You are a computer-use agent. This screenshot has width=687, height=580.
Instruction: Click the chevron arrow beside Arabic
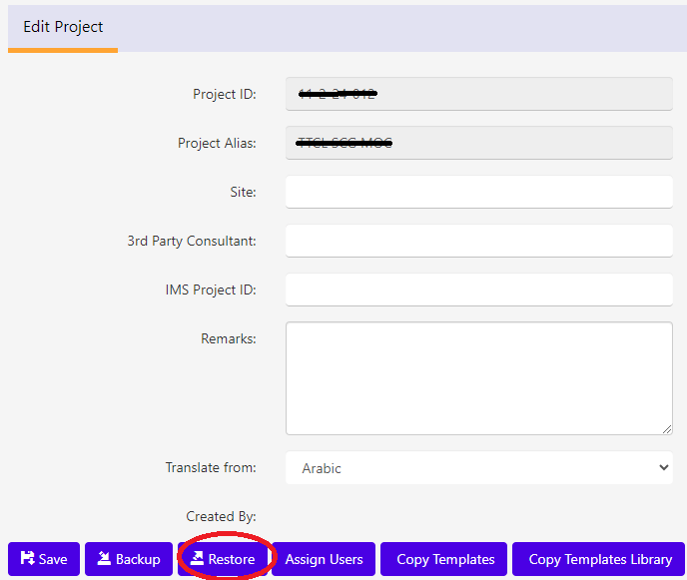click(x=664, y=468)
